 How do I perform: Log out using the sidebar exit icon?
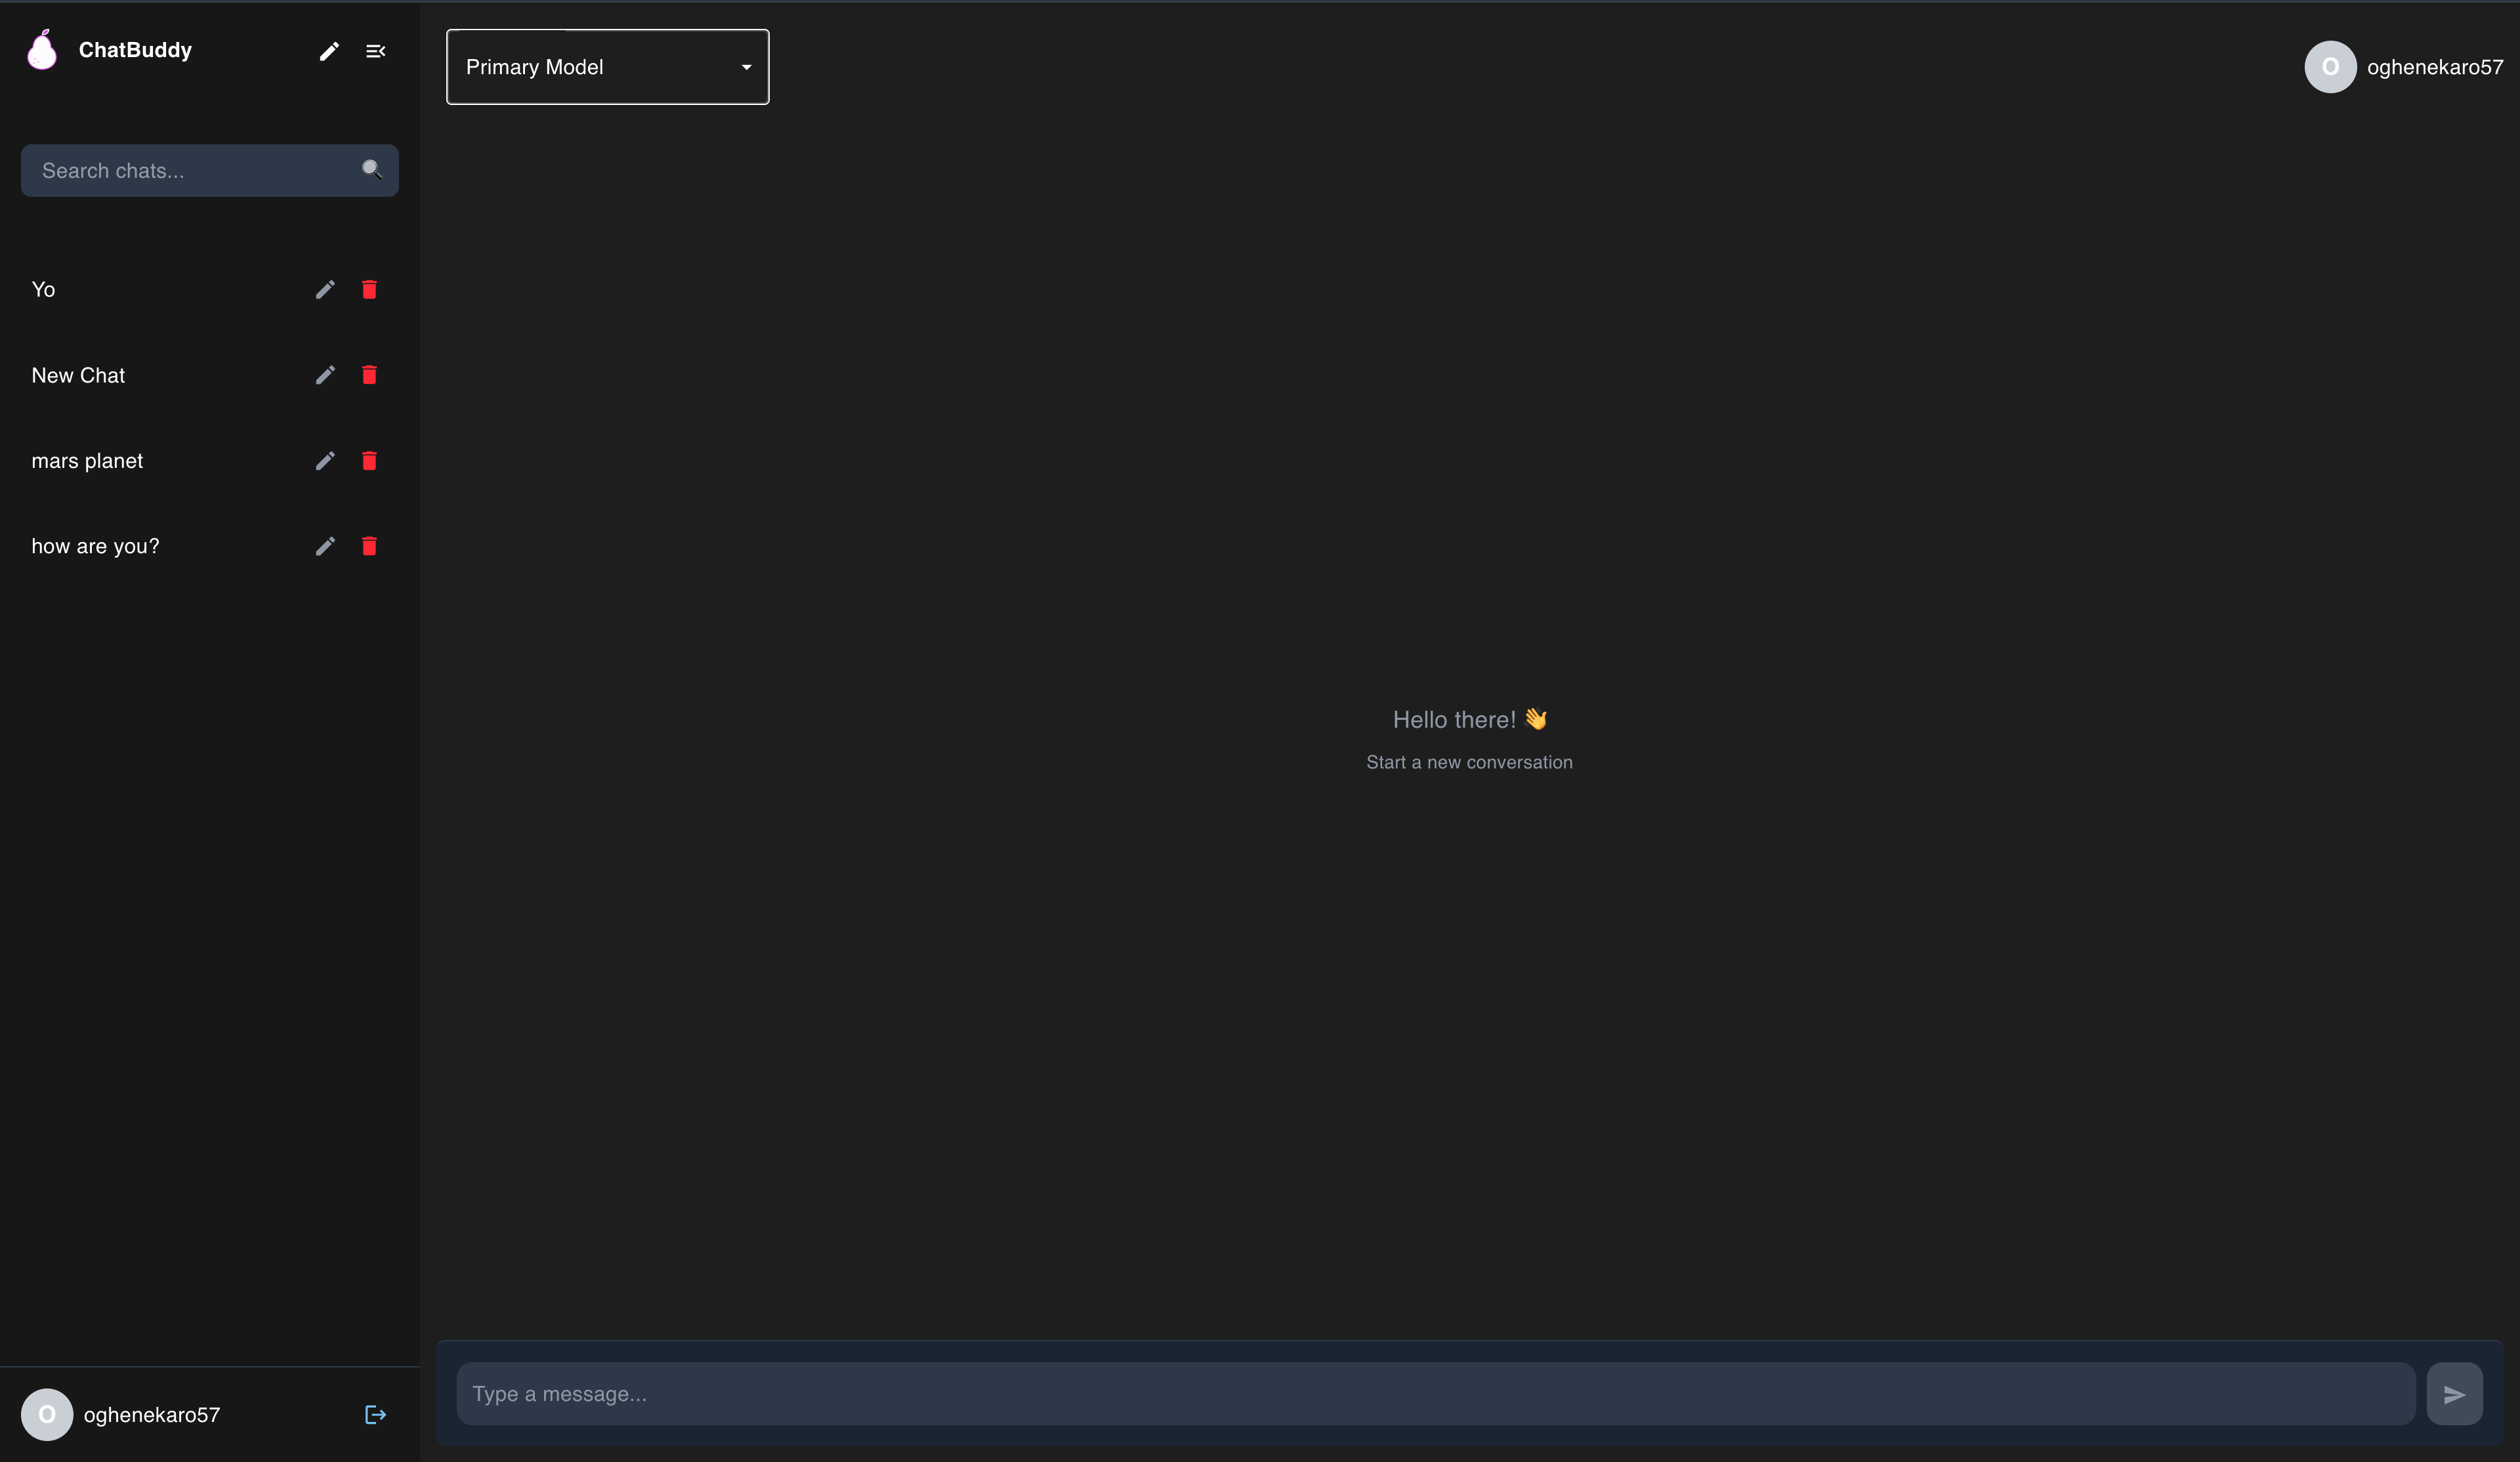(375, 1414)
